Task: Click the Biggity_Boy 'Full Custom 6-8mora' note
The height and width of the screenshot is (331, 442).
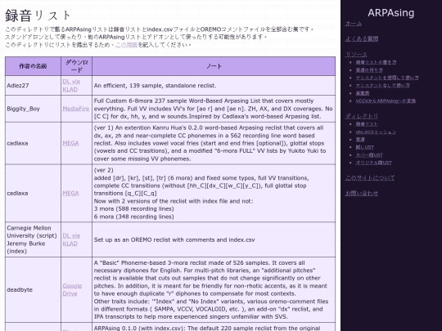Action: (213, 109)
